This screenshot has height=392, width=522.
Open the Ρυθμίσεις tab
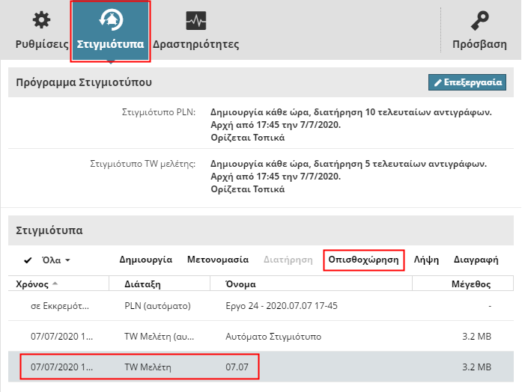pyautogui.click(x=43, y=44)
